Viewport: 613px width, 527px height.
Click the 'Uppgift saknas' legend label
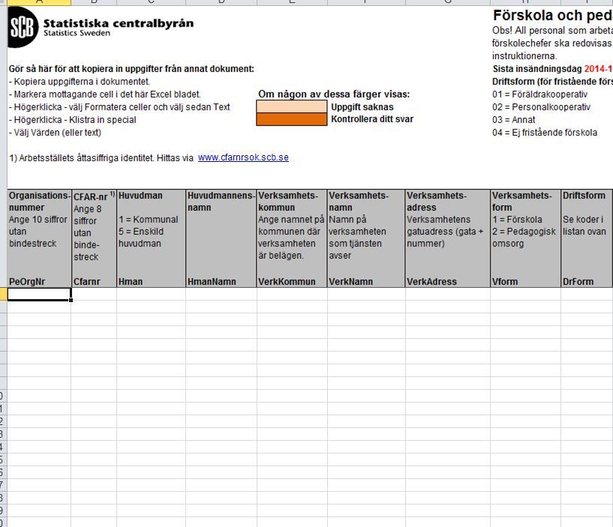[x=362, y=107]
